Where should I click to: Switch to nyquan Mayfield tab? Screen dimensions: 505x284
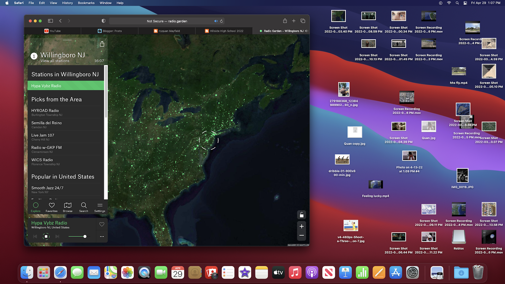(167, 31)
